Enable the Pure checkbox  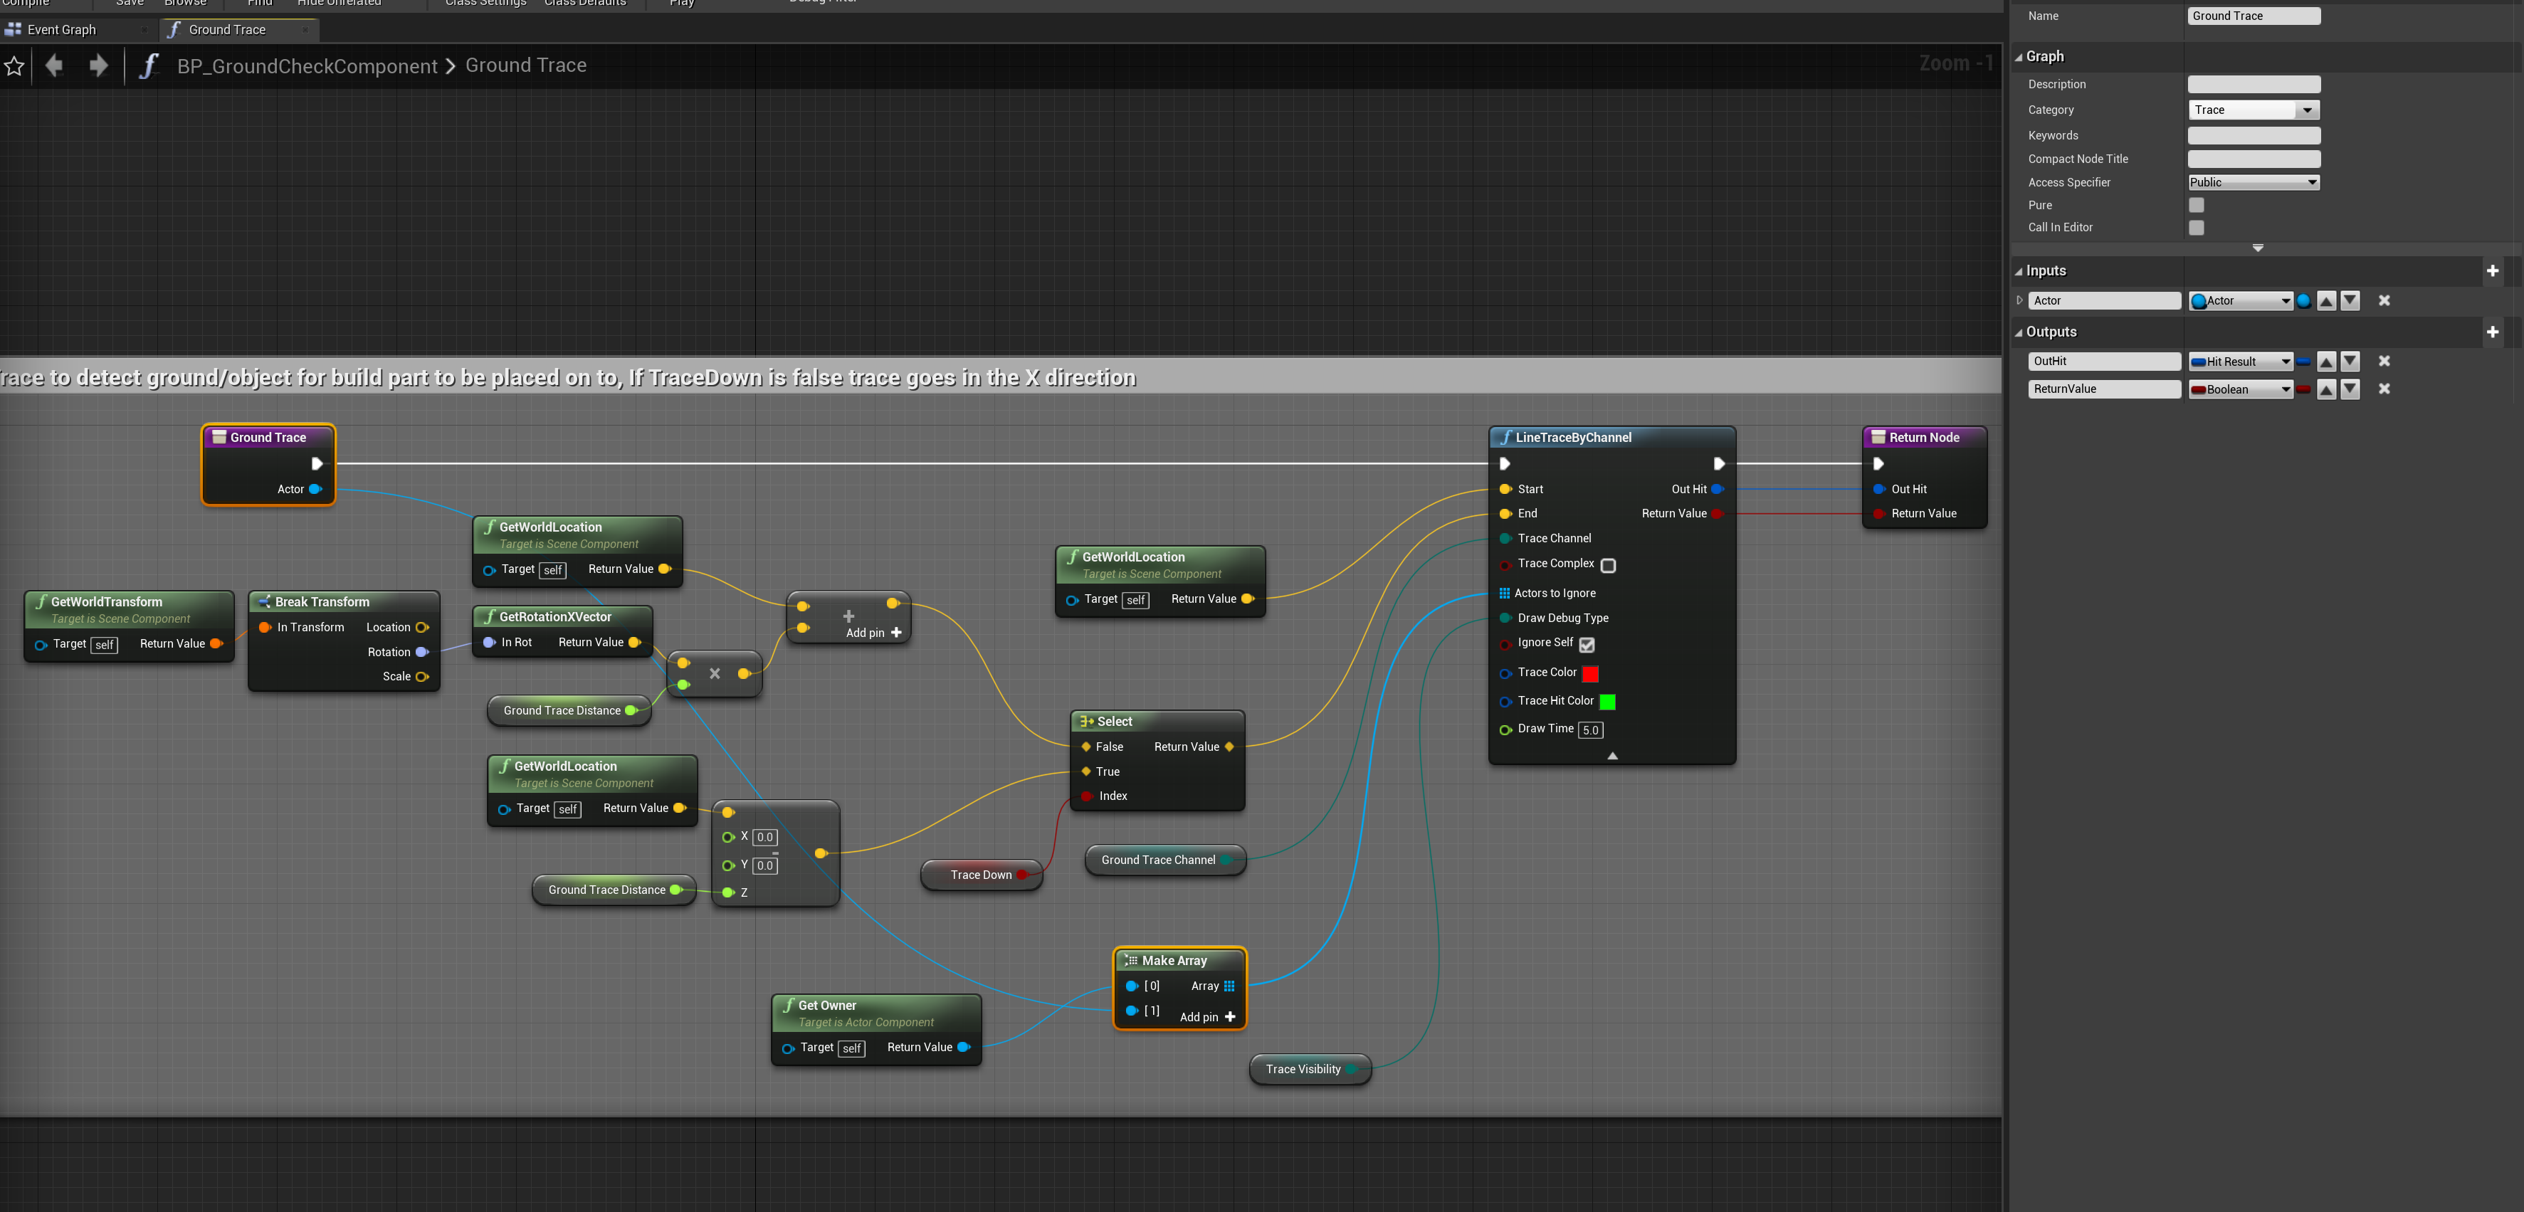pos(2196,205)
